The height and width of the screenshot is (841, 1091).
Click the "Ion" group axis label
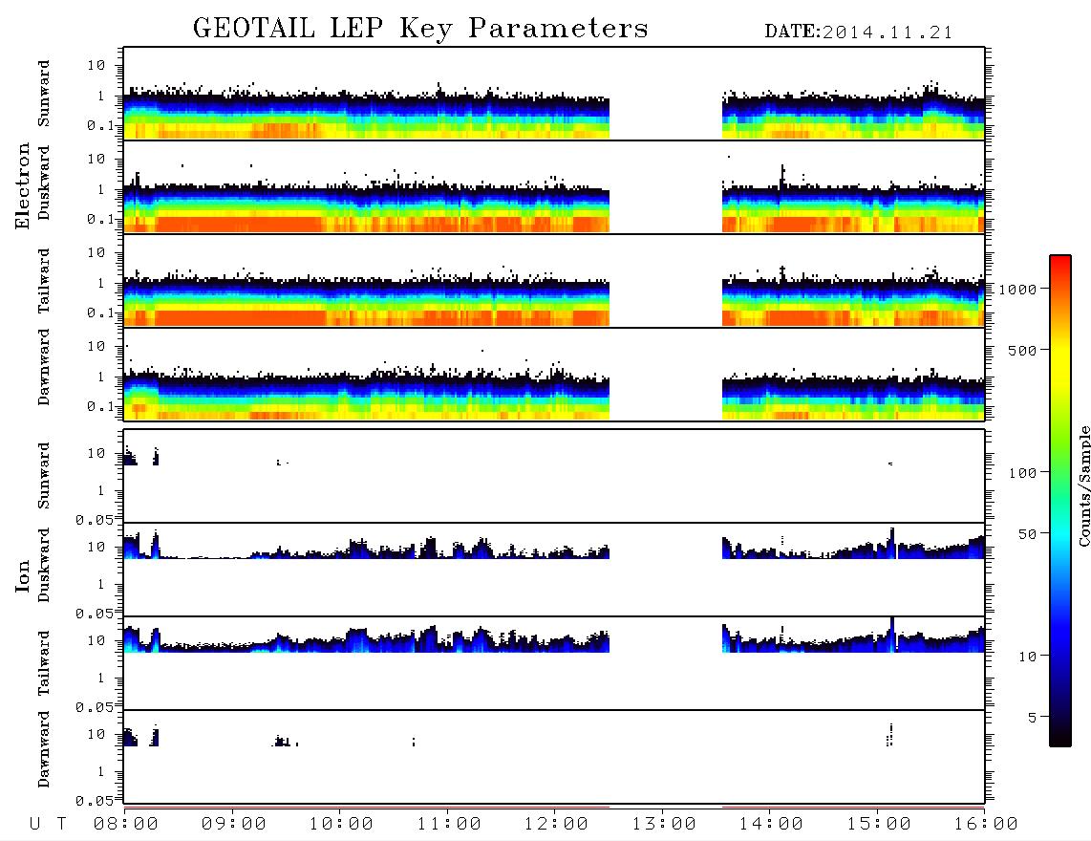[22, 575]
